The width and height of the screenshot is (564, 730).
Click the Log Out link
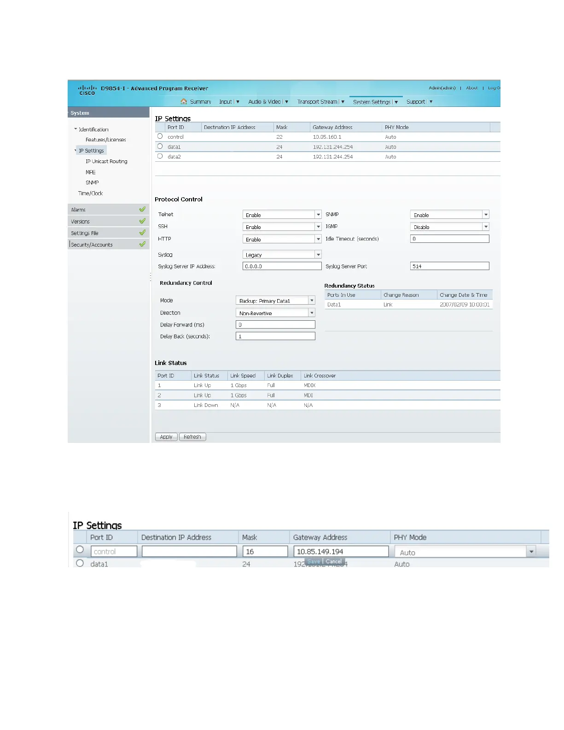(x=494, y=88)
